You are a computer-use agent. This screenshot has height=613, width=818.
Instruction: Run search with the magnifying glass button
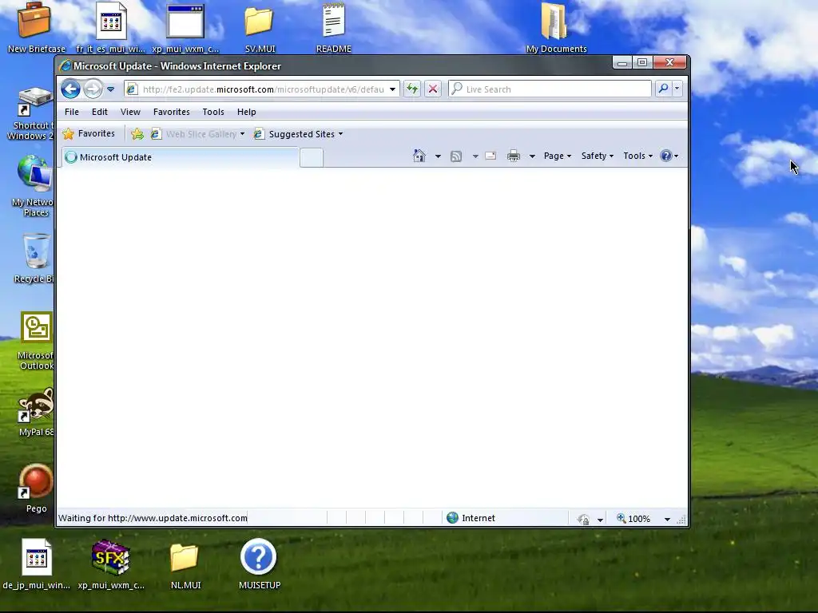tap(663, 89)
